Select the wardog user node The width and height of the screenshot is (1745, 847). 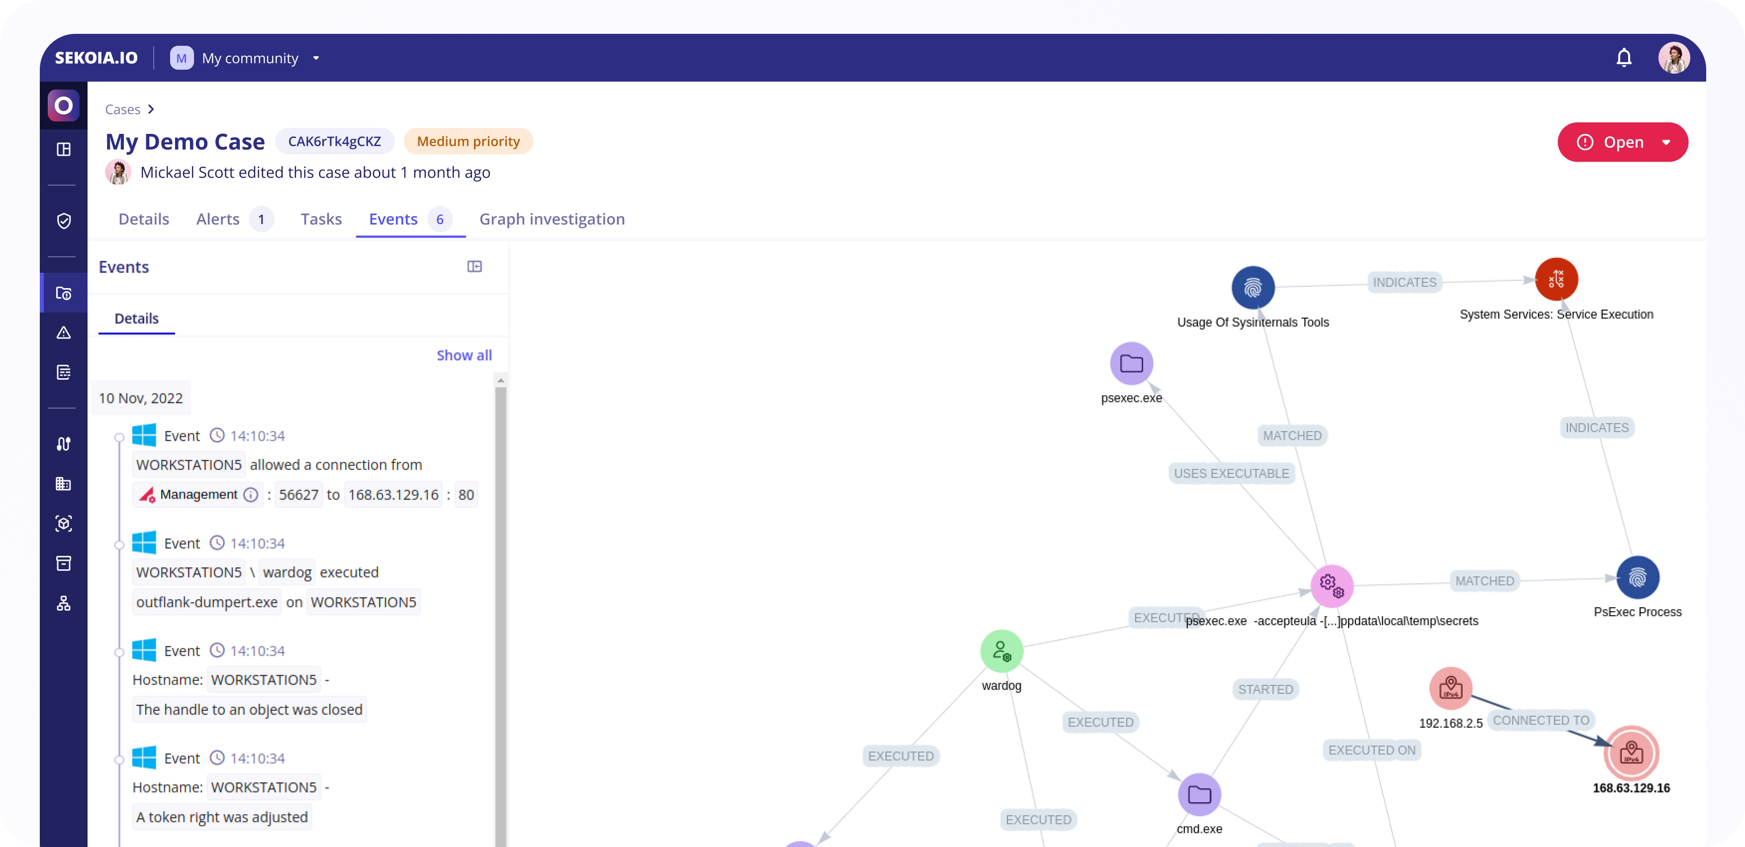click(1001, 651)
